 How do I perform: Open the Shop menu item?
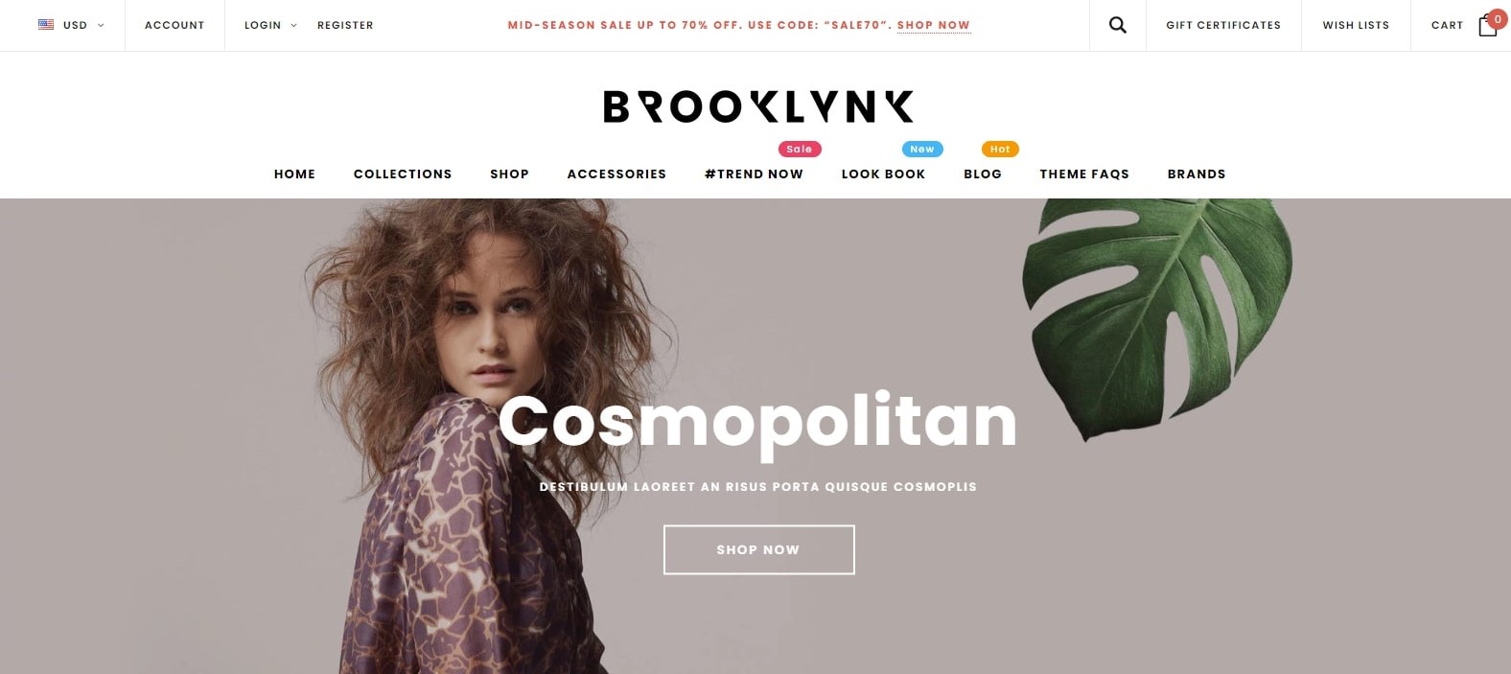point(509,174)
